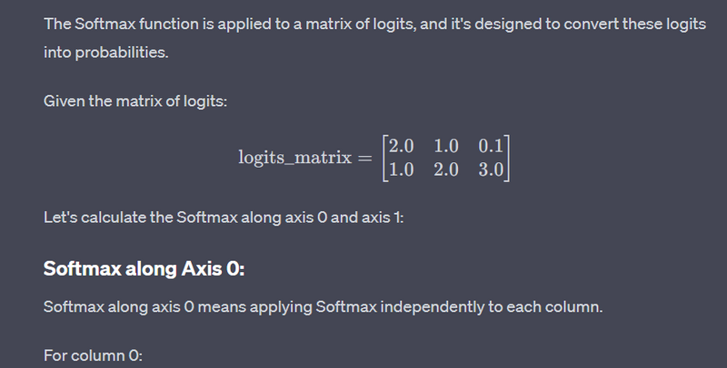Click the 0.1 value in the matrix

(x=491, y=146)
